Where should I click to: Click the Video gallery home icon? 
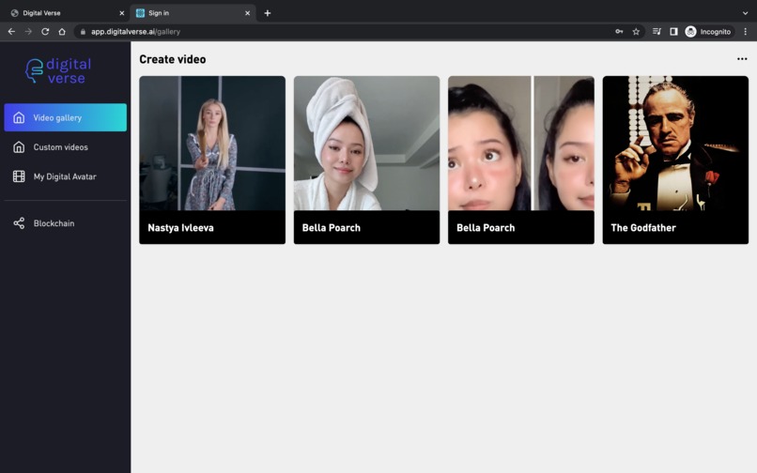coord(19,117)
